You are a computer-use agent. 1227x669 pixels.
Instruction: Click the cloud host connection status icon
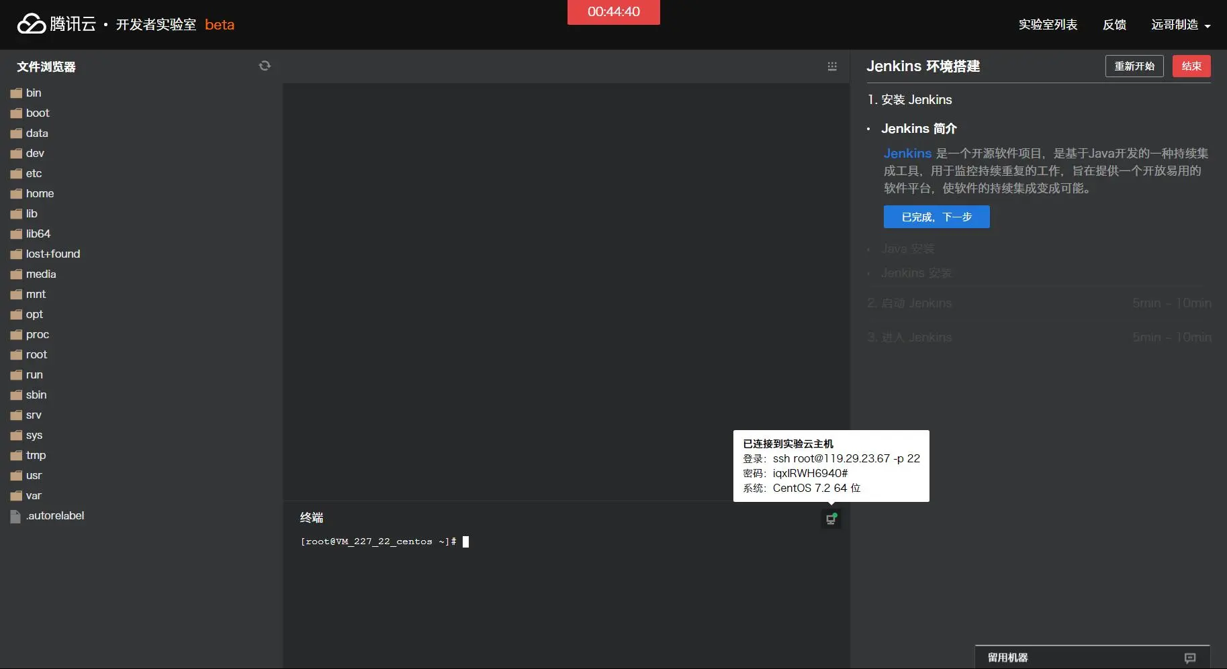(x=831, y=519)
